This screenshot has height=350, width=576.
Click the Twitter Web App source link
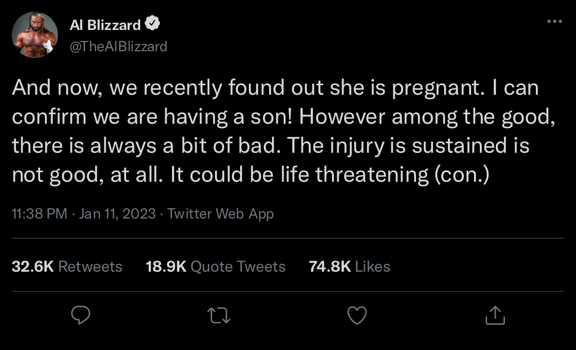point(220,214)
